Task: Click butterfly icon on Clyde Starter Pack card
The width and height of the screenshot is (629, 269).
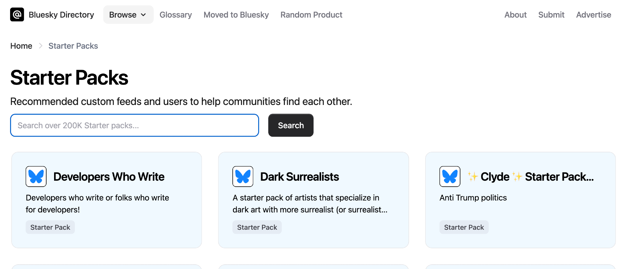Action: point(450,177)
